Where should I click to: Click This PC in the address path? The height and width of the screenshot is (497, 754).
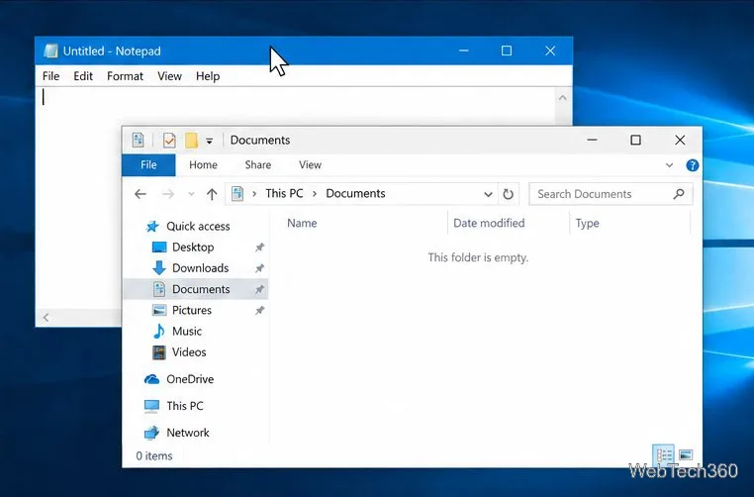click(x=284, y=193)
